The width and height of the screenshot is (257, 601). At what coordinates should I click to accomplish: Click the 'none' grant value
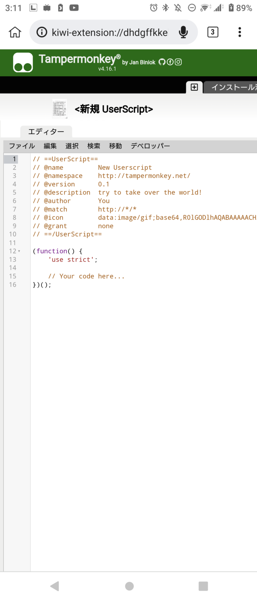point(106,226)
